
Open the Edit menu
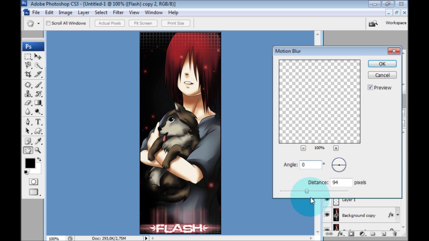tap(49, 12)
